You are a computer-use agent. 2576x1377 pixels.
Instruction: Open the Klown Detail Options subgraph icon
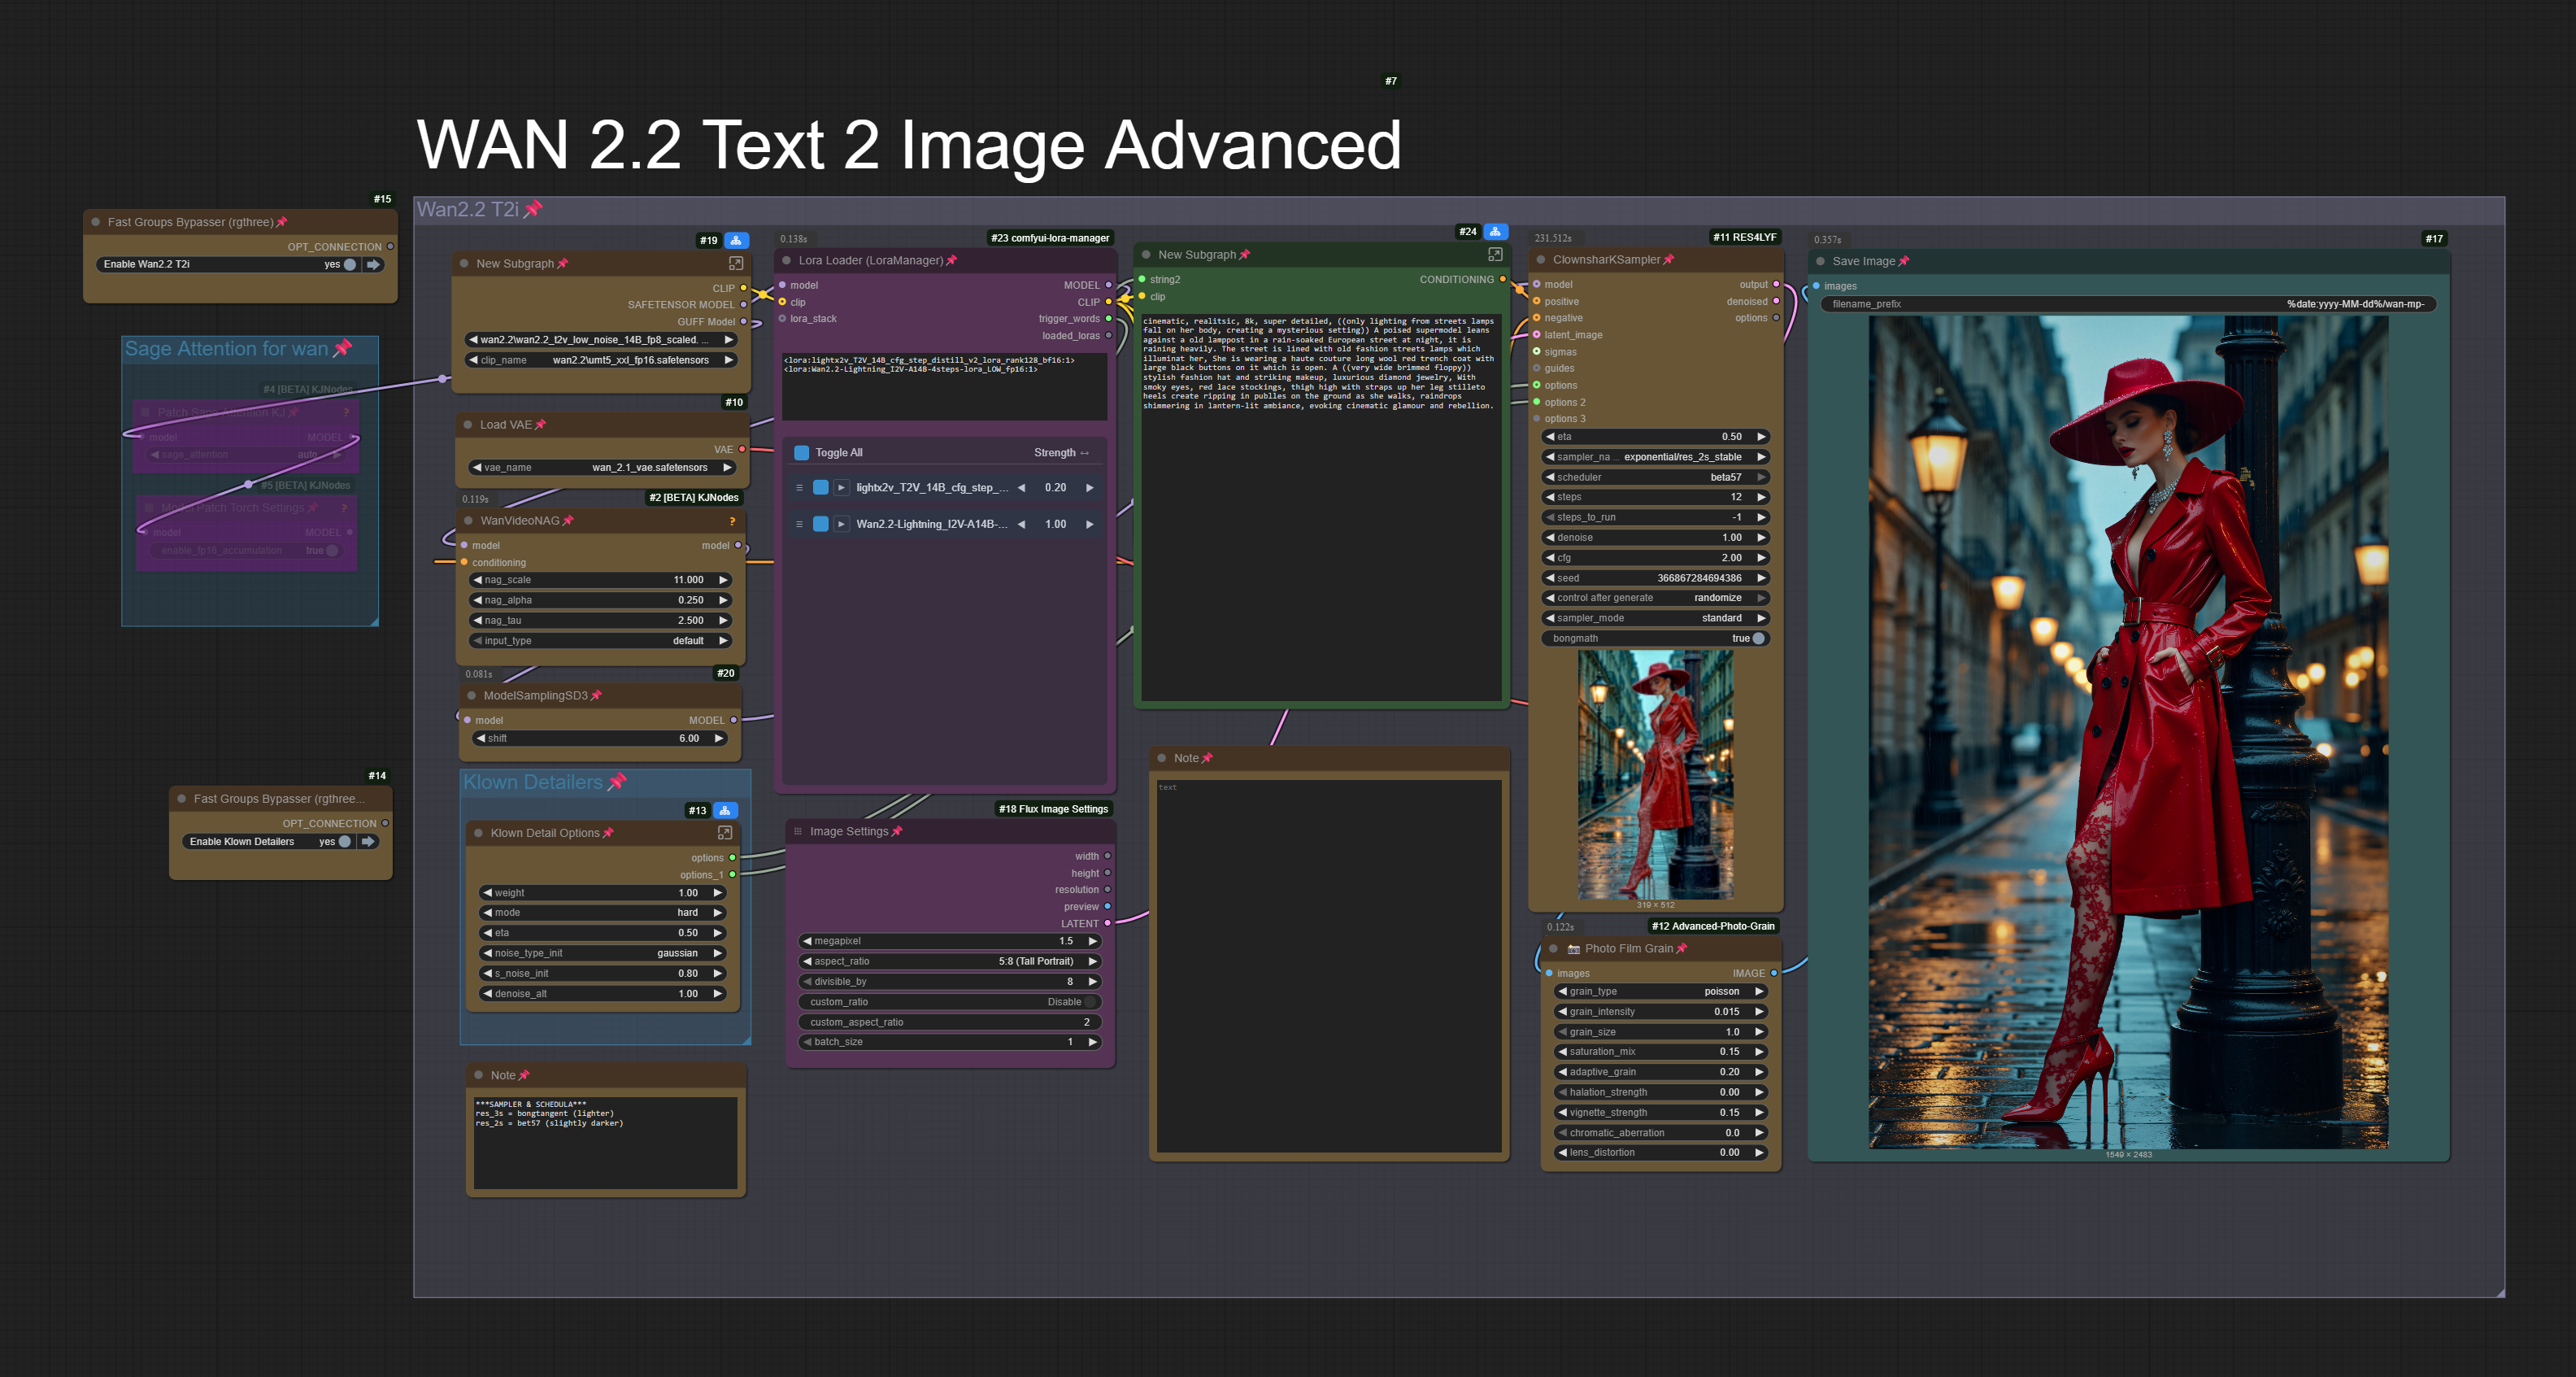(x=725, y=832)
